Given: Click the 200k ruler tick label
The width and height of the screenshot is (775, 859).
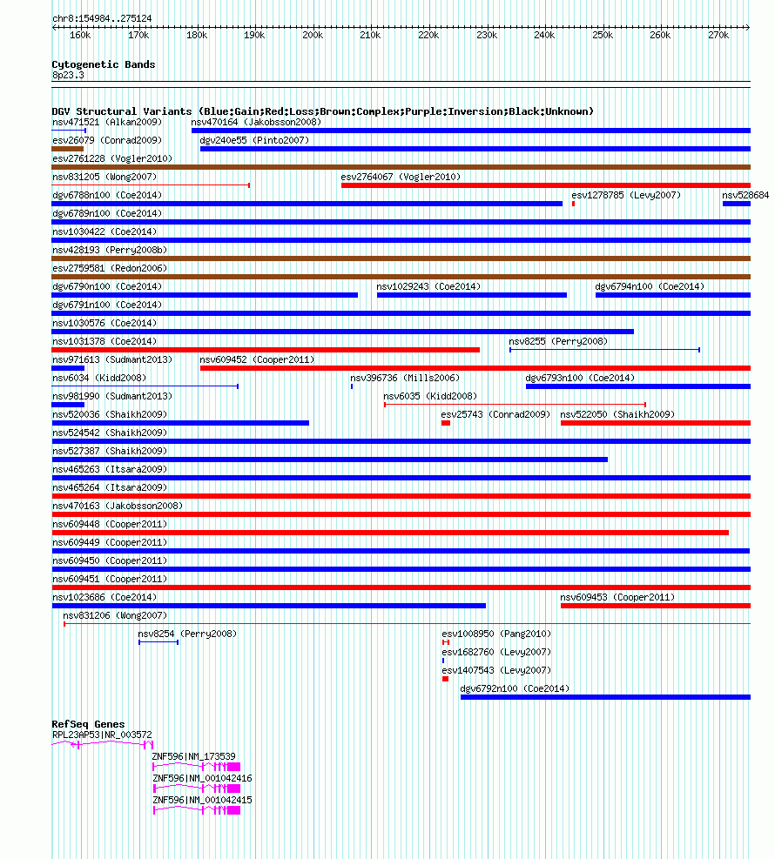Looking at the screenshot, I should point(313,35).
